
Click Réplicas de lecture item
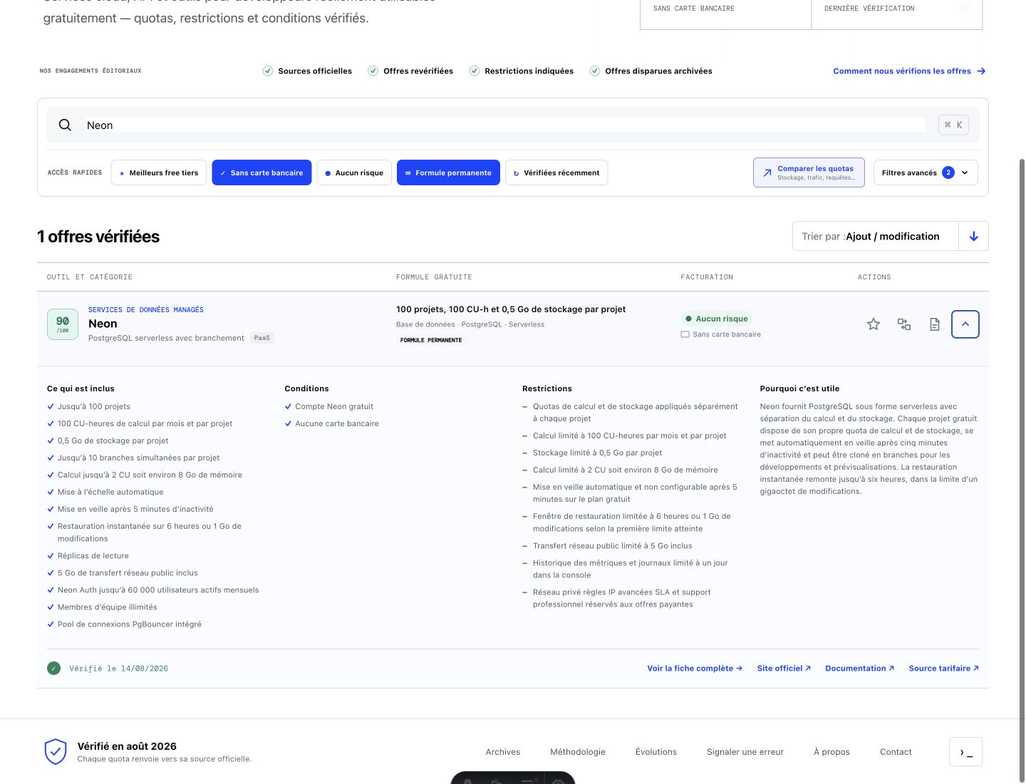[x=93, y=556]
